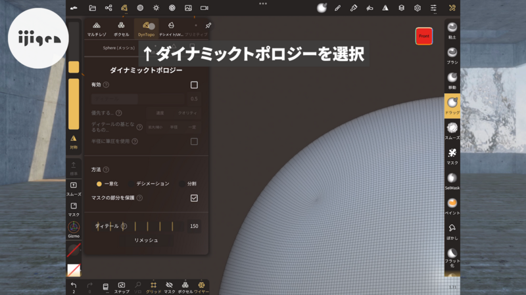This screenshot has width=526, height=295.
Task: Open the Interface sliders menu
Action: (433, 8)
